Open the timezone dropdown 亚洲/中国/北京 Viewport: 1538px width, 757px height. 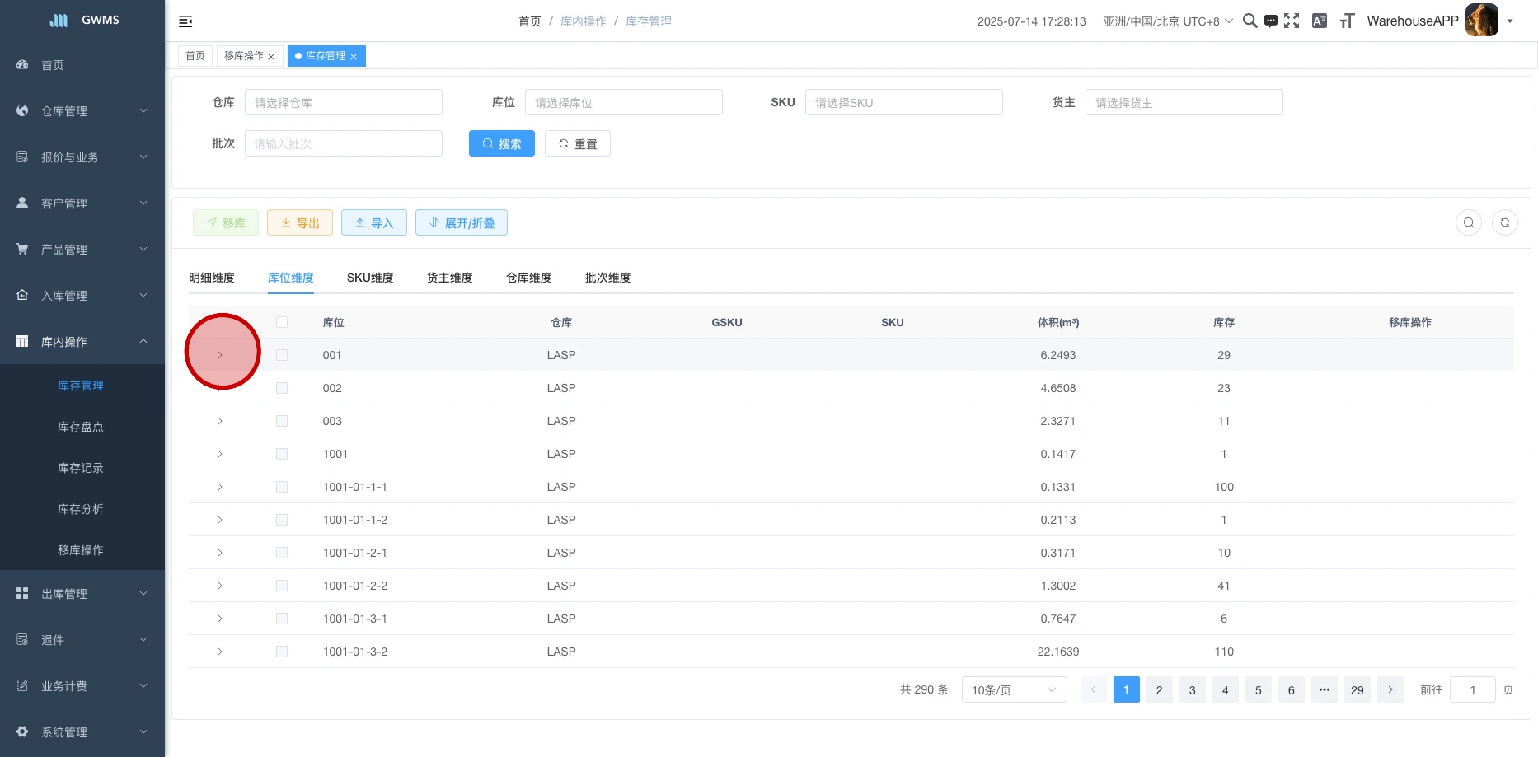pyautogui.click(x=1167, y=21)
